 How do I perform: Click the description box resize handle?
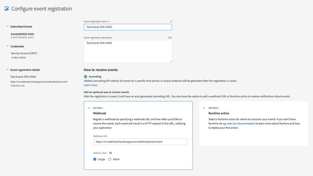click(170, 61)
